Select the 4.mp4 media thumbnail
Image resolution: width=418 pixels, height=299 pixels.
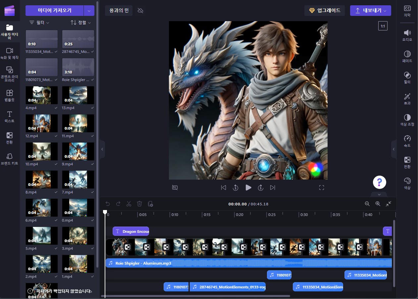coord(42,95)
